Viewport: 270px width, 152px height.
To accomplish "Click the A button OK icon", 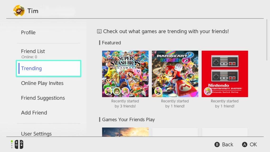I will point(244,144).
